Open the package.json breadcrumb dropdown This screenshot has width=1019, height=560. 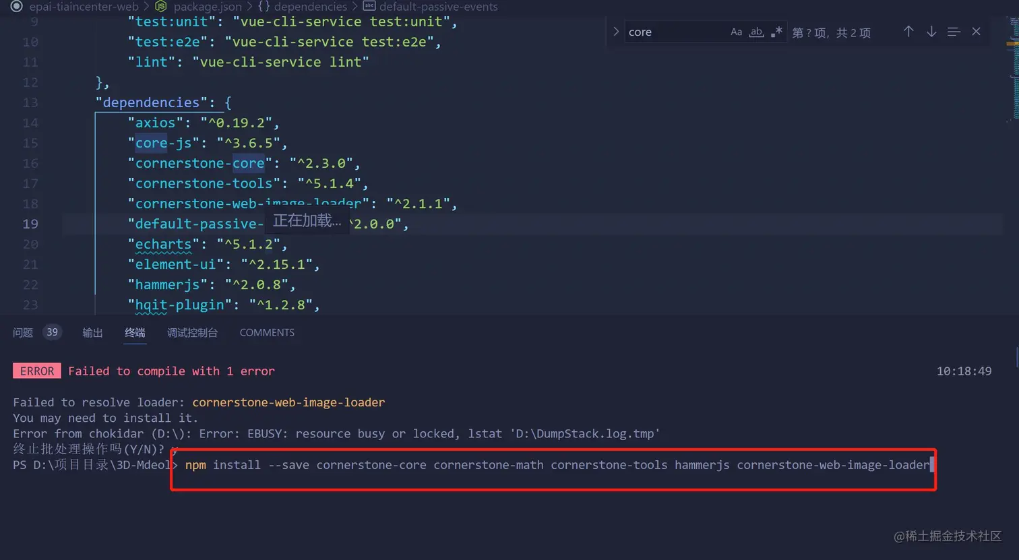pos(207,7)
